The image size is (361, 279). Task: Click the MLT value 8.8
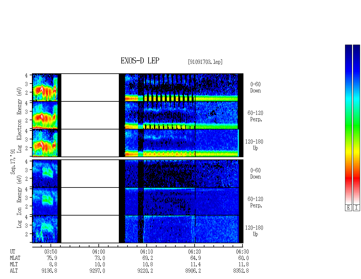point(53,264)
